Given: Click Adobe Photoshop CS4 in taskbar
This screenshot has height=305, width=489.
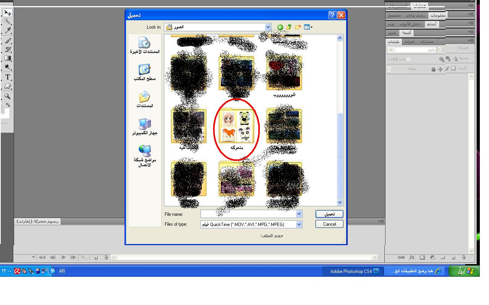Looking at the screenshot, I should pos(354,271).
